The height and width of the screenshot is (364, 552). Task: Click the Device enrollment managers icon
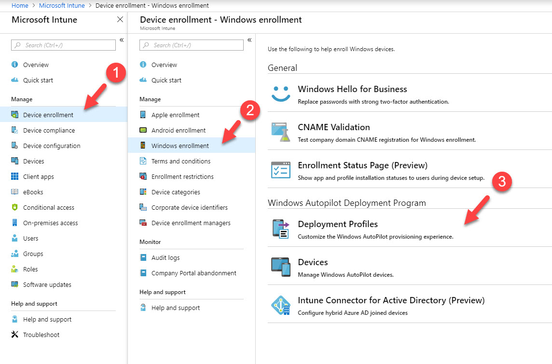point(143,223)
